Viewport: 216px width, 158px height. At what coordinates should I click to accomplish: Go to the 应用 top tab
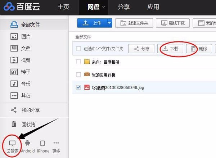click(x=153, y=7)
